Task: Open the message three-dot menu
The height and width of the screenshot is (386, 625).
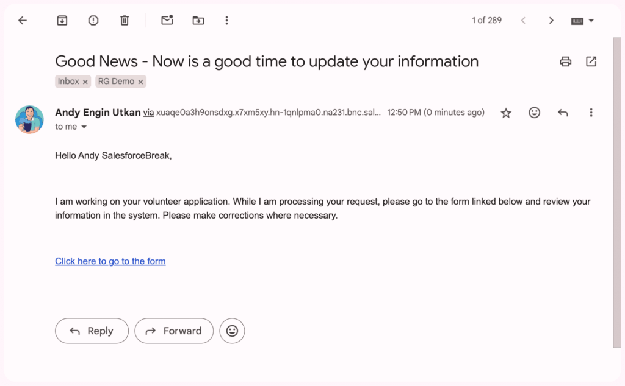Action: [591, 113]
